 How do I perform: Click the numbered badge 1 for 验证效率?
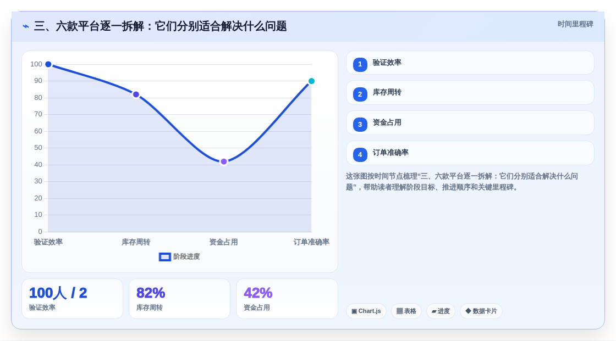[360, 64]
